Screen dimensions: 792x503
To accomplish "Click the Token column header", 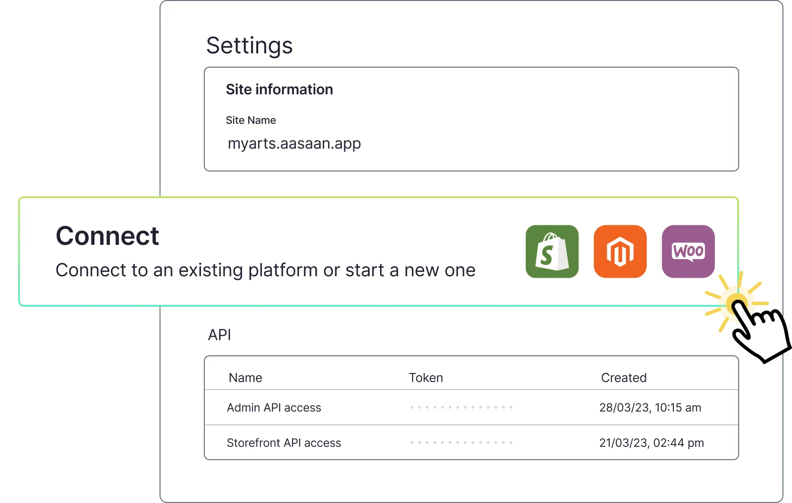I will 426,378.
